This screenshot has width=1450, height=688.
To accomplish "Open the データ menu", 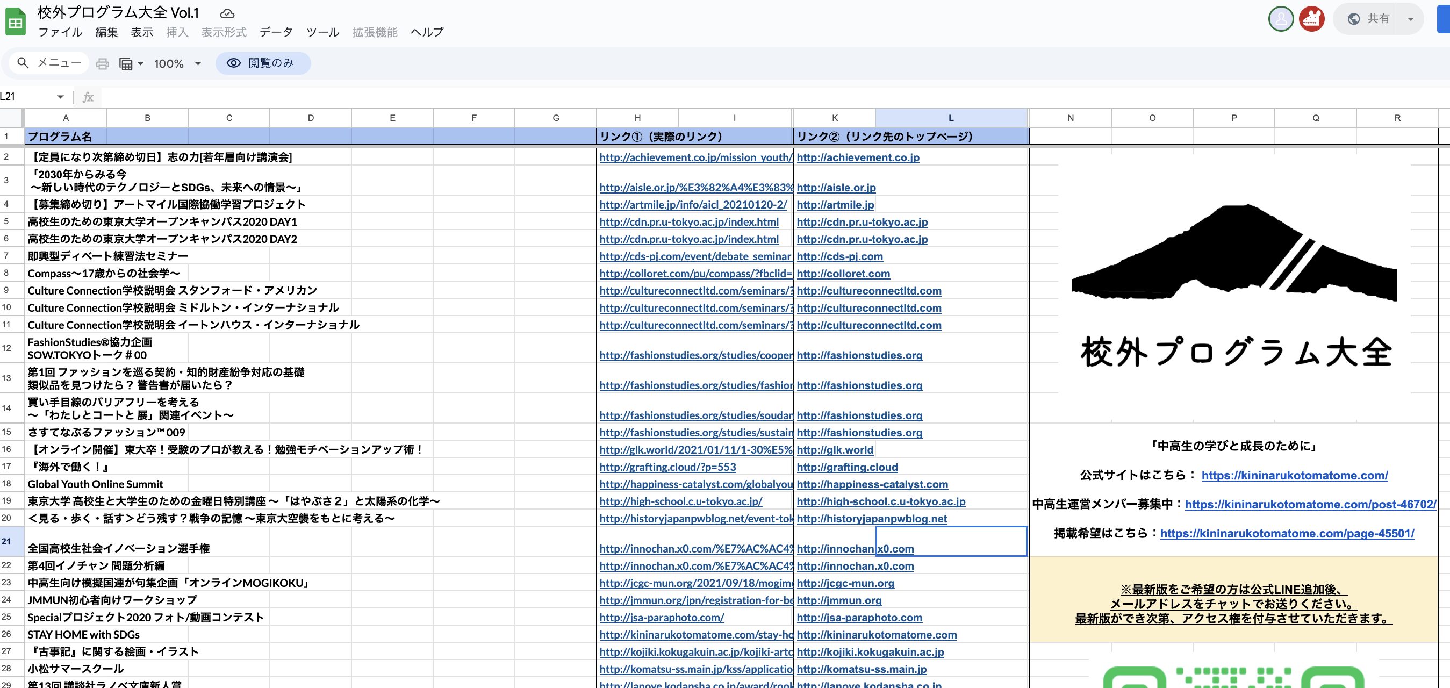I will pos(276,32).
